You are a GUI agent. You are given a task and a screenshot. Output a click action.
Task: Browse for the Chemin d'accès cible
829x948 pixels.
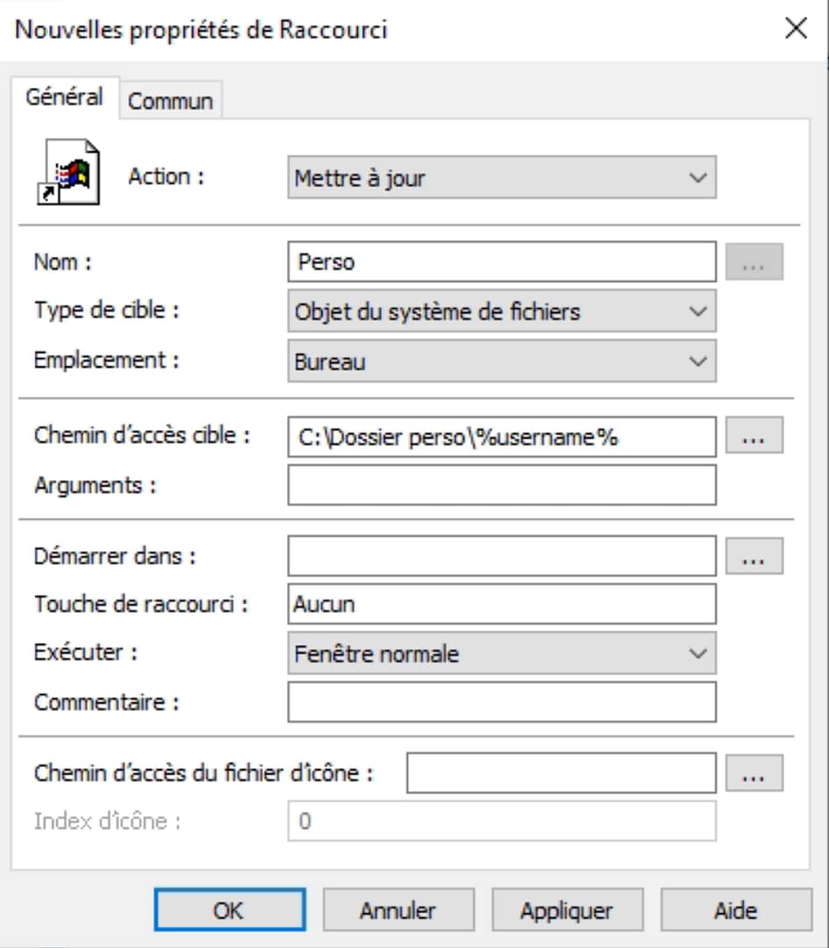point(754,437)
